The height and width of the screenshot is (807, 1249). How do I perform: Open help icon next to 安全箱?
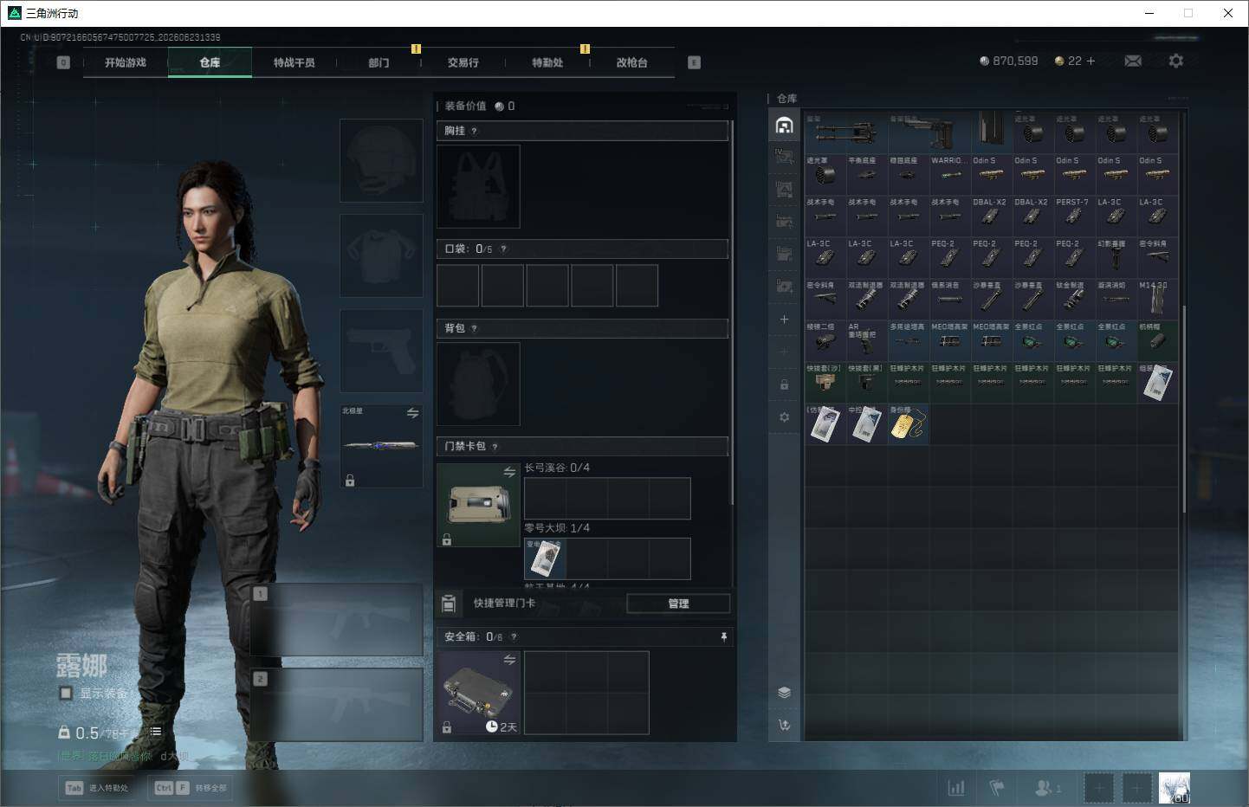[x=514, y=636]
